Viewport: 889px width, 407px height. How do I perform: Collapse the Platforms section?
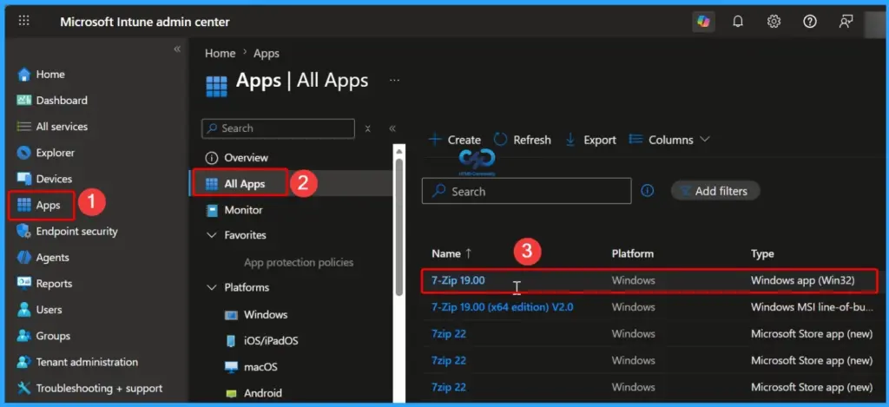click(212, 287)
